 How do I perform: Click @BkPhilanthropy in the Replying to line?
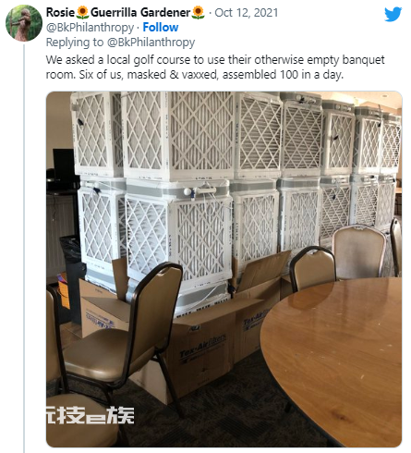151,43
